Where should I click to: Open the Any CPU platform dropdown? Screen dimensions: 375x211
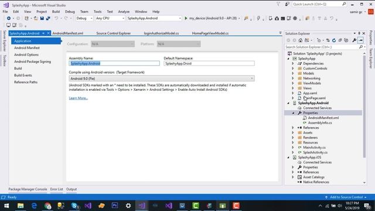(110, 18)
